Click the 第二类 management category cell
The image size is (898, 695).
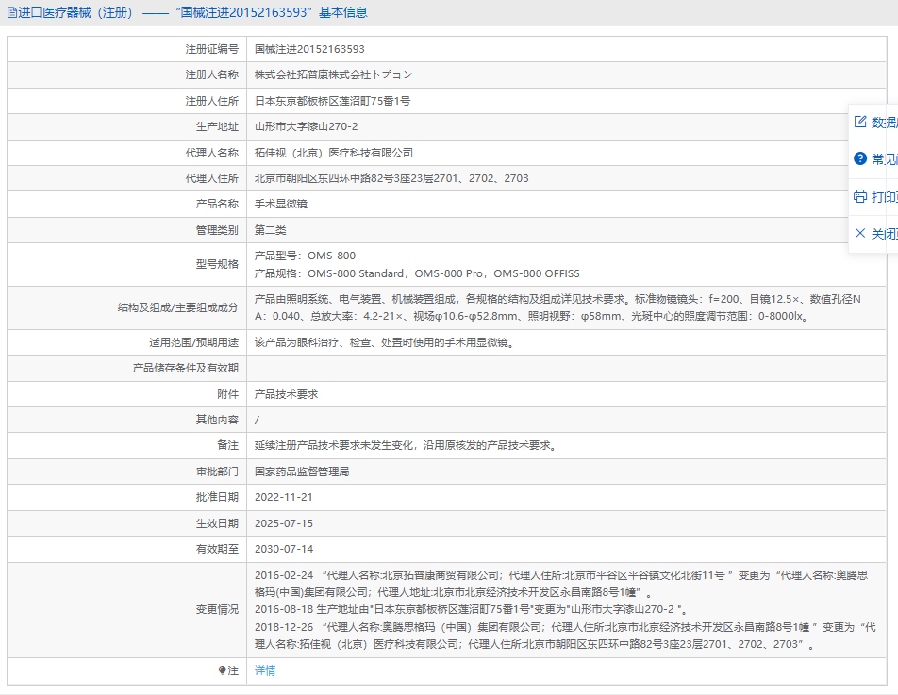(271, 230)
